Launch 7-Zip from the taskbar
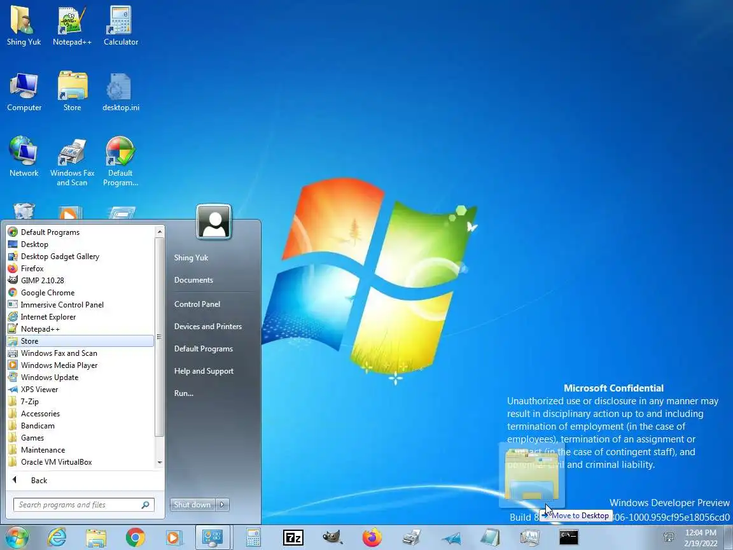 tap(293, 537)
